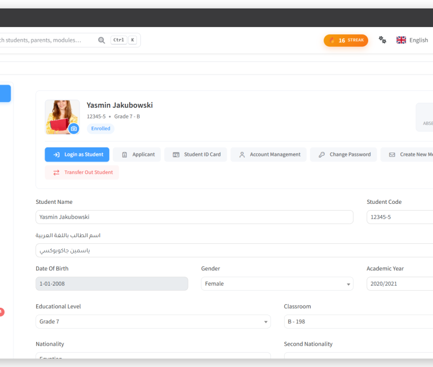Click the Student Code field 12345-5
The image size is (433, 367).
point(400,217)
